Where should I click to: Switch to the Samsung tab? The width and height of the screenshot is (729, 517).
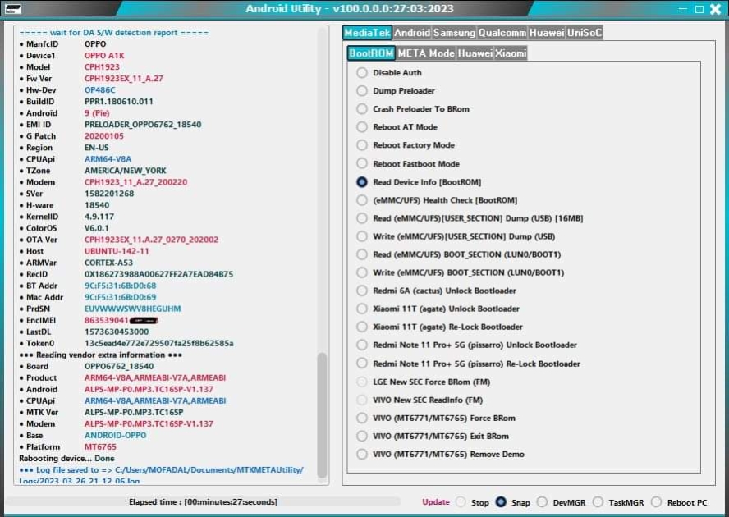point(454,33)
